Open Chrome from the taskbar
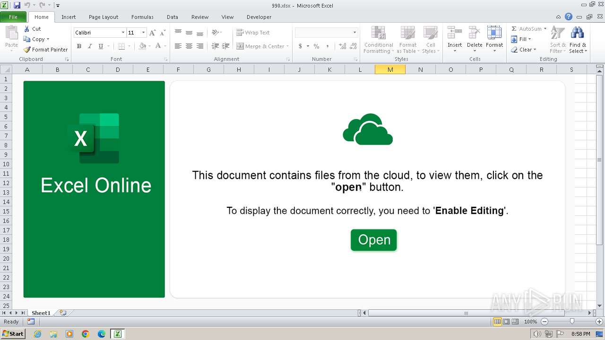605x340 pixels. (86, 334)
